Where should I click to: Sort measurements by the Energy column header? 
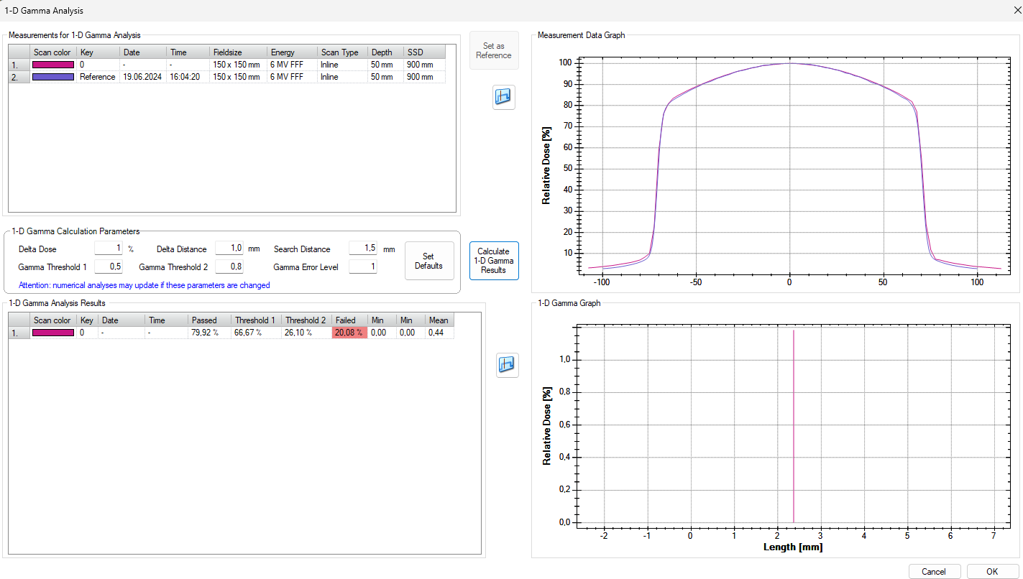(x=291, y=52)
